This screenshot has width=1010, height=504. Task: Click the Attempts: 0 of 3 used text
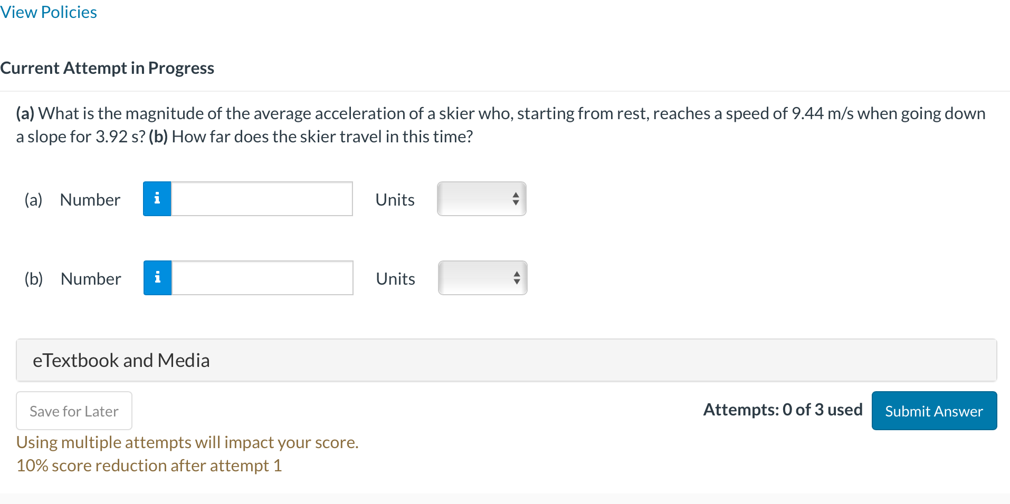tap(783, 410)
